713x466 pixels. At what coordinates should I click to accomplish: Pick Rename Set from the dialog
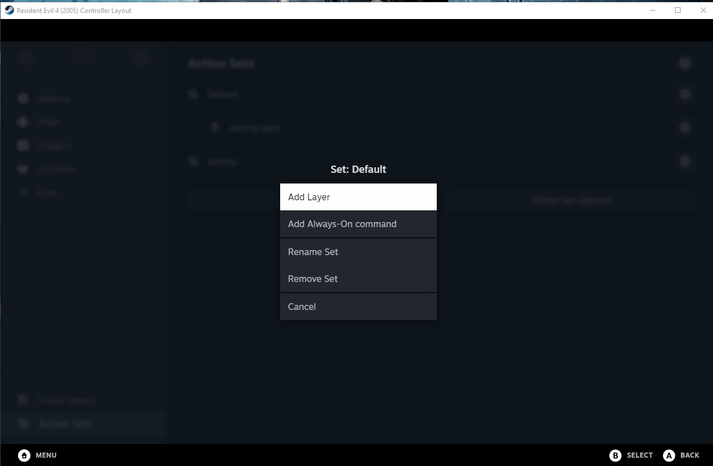tap(358, 252)
